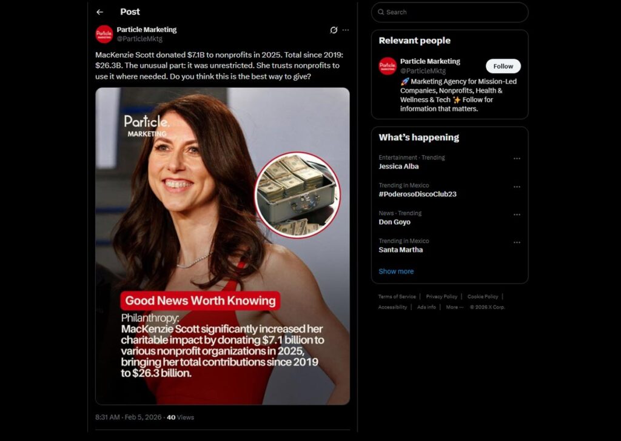621x441 pixels.
Task: Open the Privacy Policy link
Action: [441, 297]
